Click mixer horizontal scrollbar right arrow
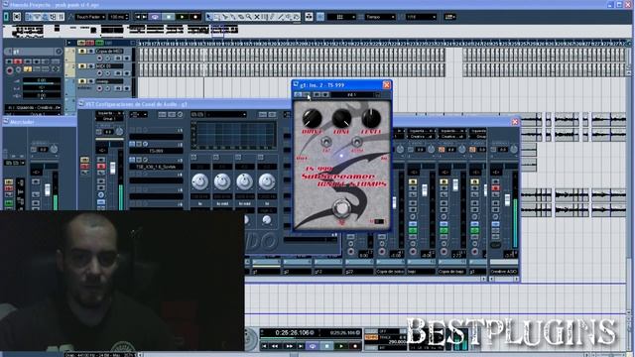Viewport: 635px width, 357px height. point(483,279)
